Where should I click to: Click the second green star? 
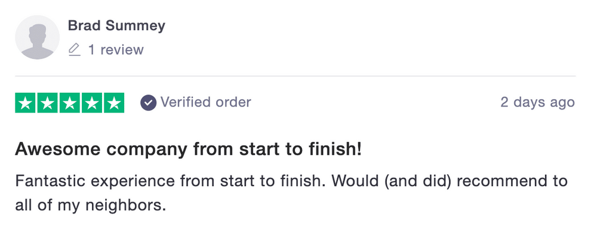coord(48,103)
